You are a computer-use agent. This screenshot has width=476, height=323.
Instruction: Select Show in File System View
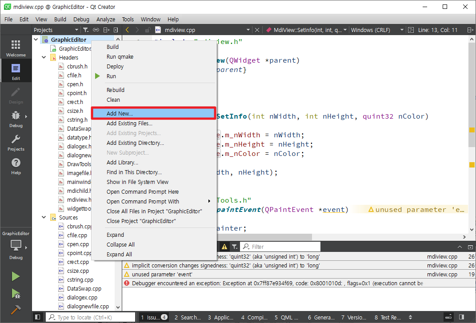coord(154,182)
